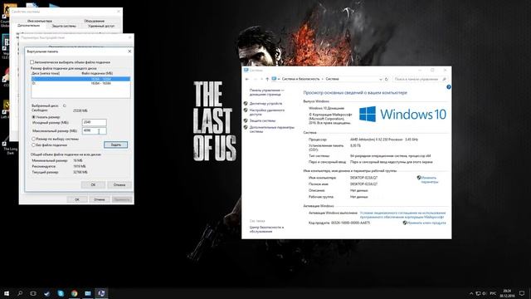
Task: Open address bar history dropdown
Action: click(x=381, y=79)
